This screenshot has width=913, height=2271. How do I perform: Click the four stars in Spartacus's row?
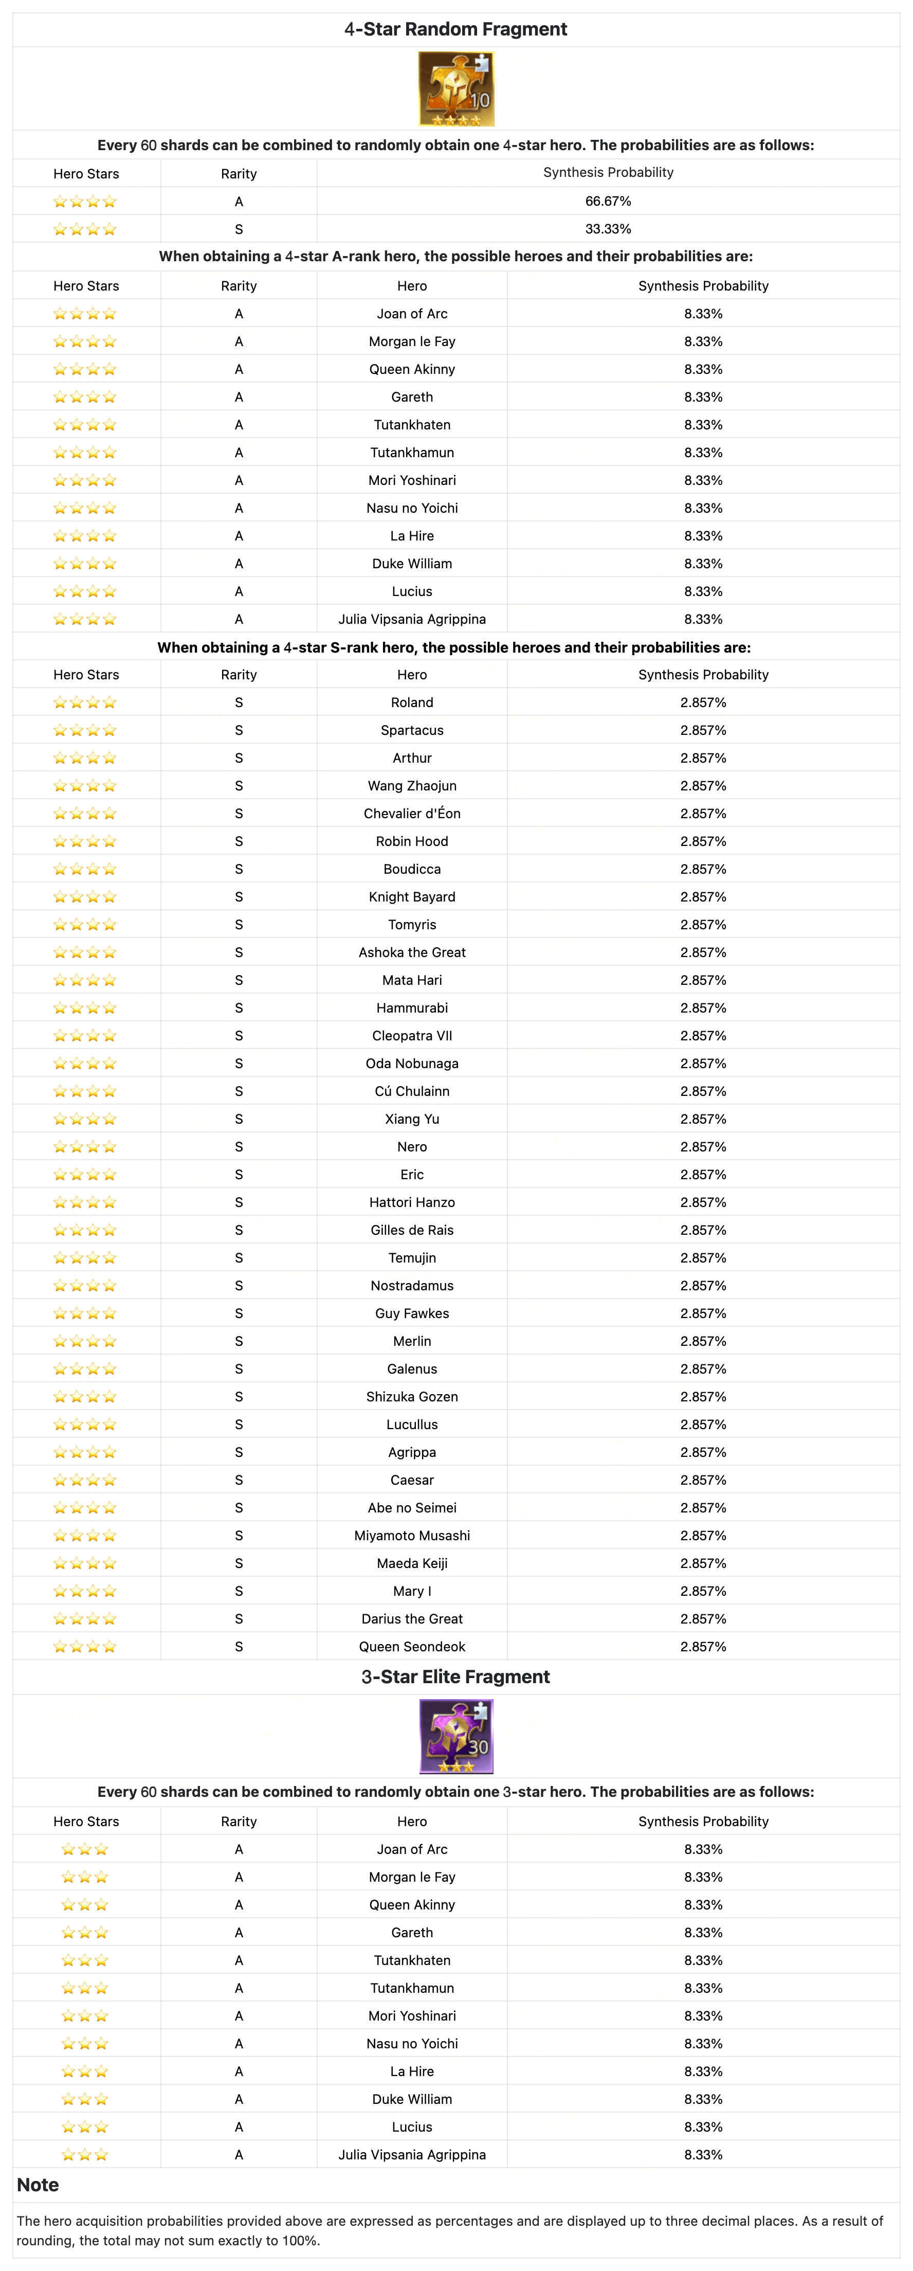tap(85, 730)
